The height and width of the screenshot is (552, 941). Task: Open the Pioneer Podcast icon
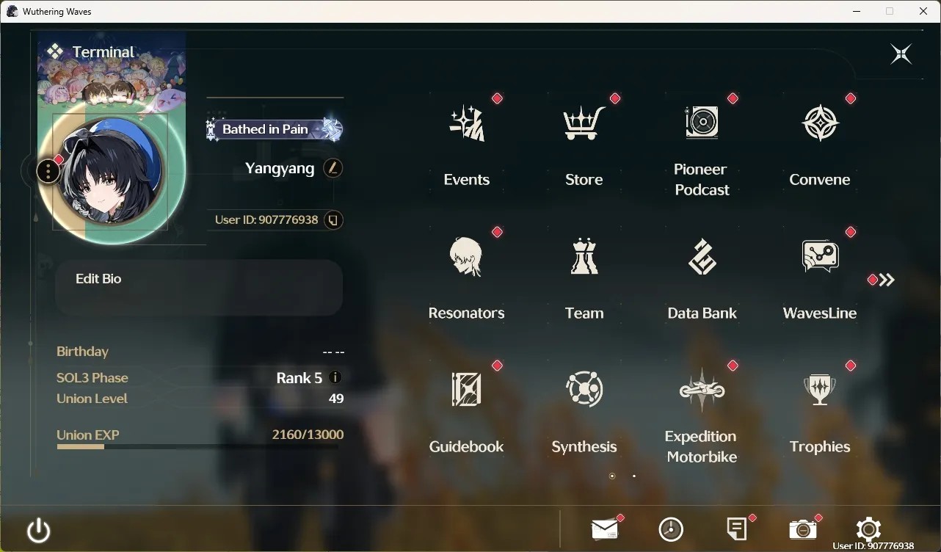[x=702, y=122]
